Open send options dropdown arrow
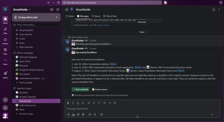This screenshot has height=122, width=224. [217, 115]
